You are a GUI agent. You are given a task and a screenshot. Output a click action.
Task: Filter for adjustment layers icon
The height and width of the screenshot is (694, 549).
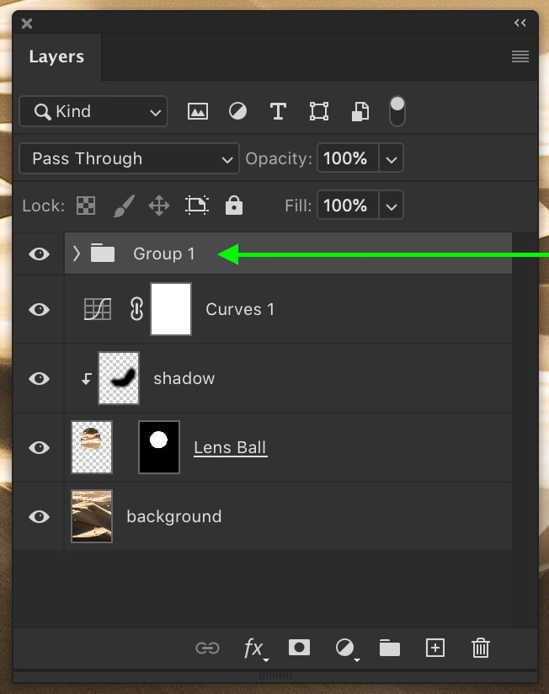click(x=237, y=111)
